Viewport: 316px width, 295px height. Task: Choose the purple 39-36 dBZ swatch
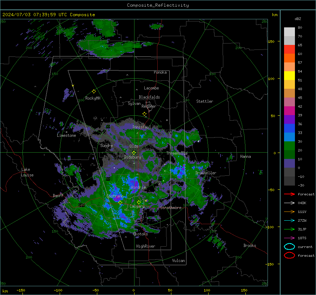[289, 119]
